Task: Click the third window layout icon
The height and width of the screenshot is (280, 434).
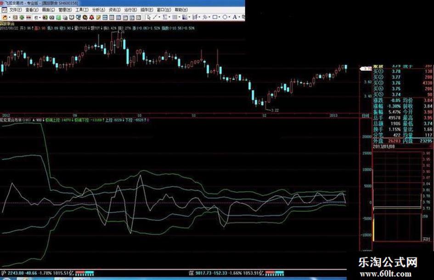Action: [118, 17]
